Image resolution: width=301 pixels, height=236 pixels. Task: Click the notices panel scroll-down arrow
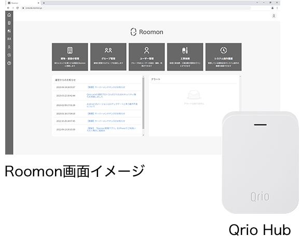143,135
